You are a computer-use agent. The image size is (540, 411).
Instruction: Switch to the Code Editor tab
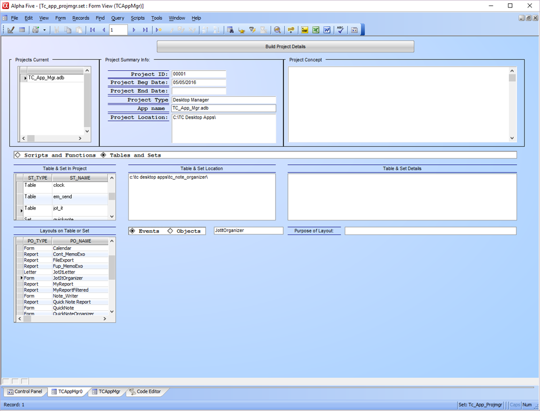[144, 392]
